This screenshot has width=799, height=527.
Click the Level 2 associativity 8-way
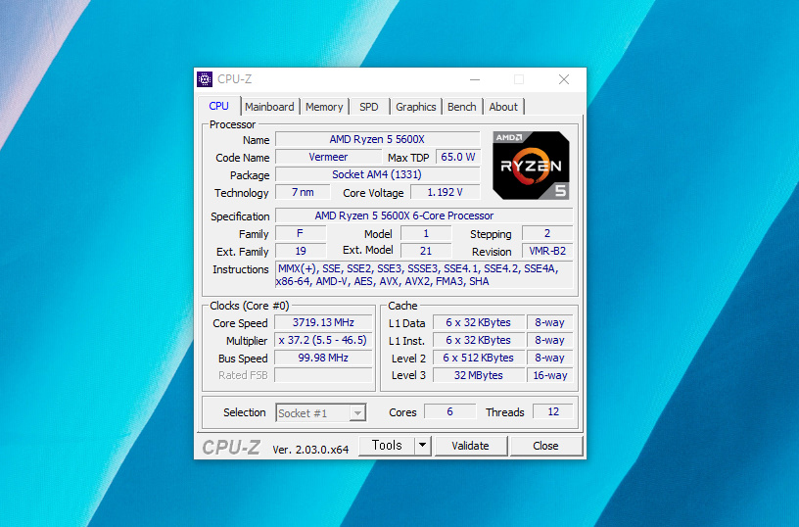550,358
